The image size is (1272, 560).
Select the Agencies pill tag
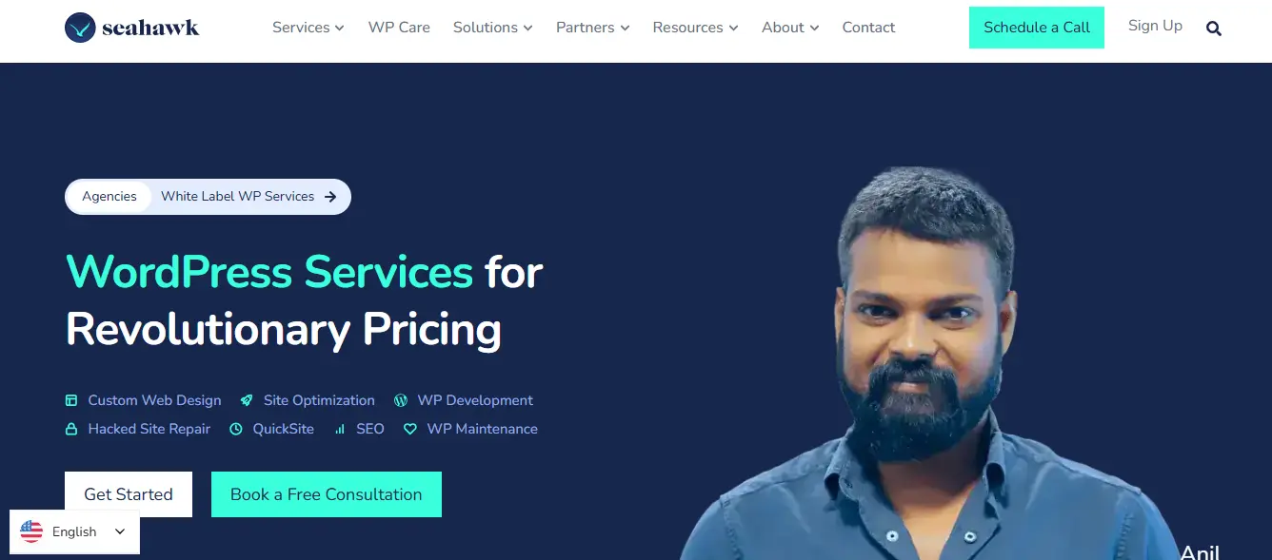[x=109, y=197]
